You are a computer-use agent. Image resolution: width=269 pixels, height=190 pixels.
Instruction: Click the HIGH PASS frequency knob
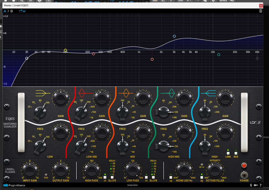92,170
